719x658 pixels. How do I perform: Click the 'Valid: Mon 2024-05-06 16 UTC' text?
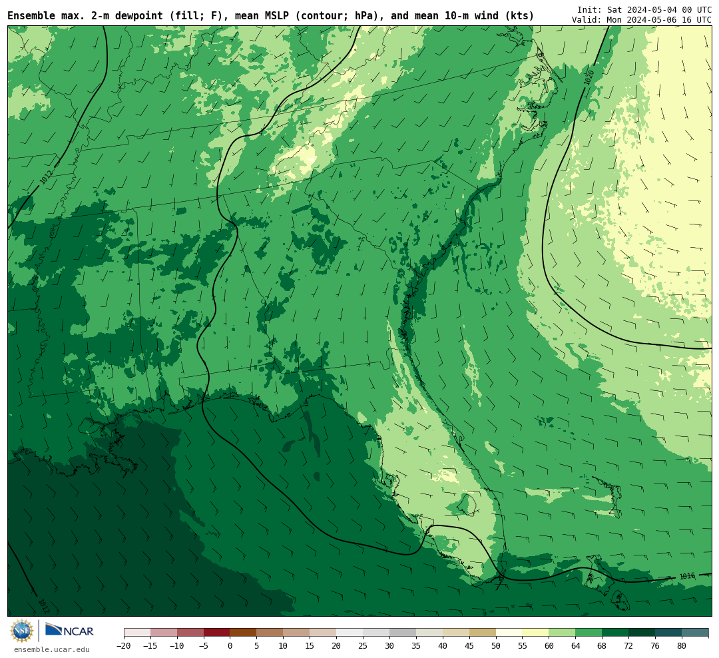642,20
